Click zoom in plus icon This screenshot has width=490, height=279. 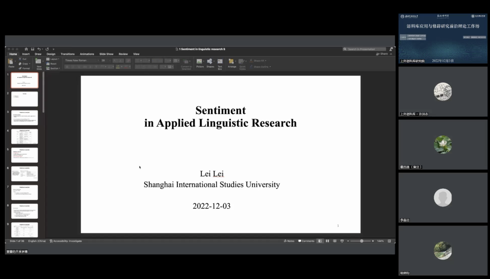373,241
